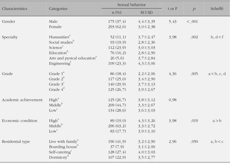230x163 pixels.
Task: Select the value '175 (37.4)'
Action: (117, 21)
